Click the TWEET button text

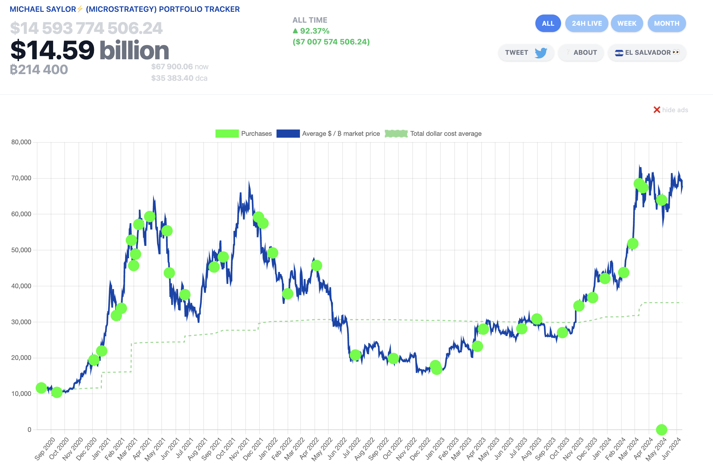pos(516,53)
